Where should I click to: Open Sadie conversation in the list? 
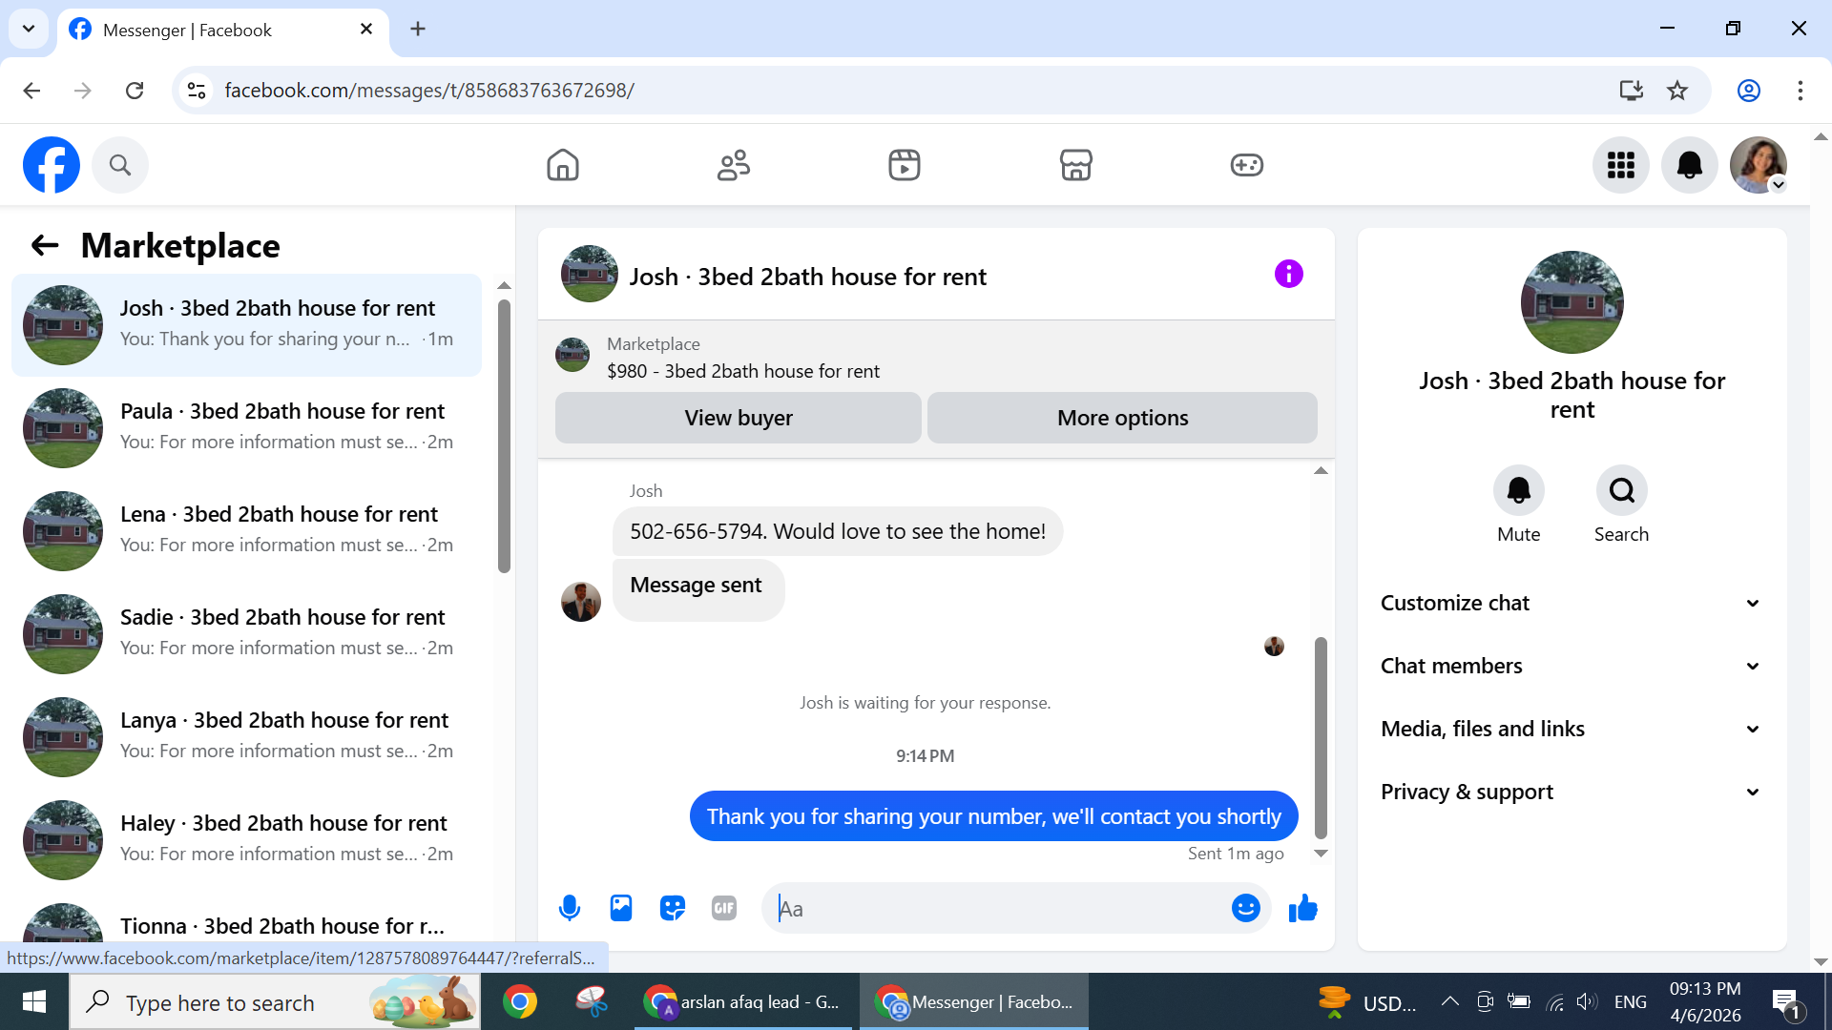246,633
